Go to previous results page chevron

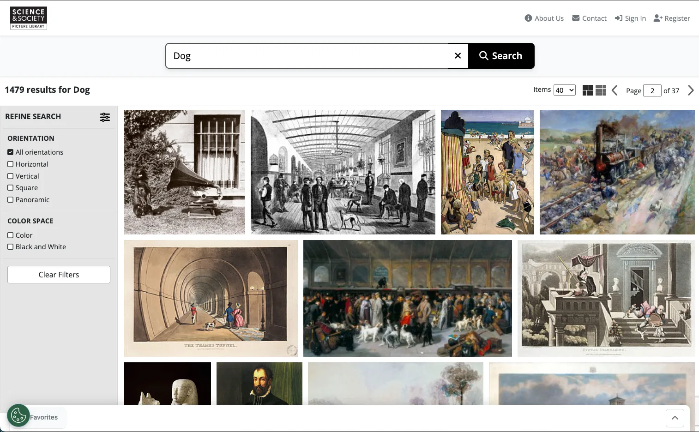(615, 90)
